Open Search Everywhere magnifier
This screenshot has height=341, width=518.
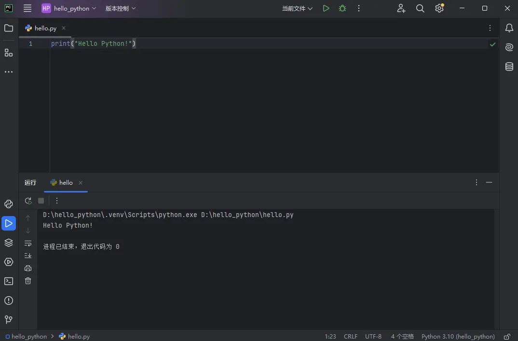[420, 8]
